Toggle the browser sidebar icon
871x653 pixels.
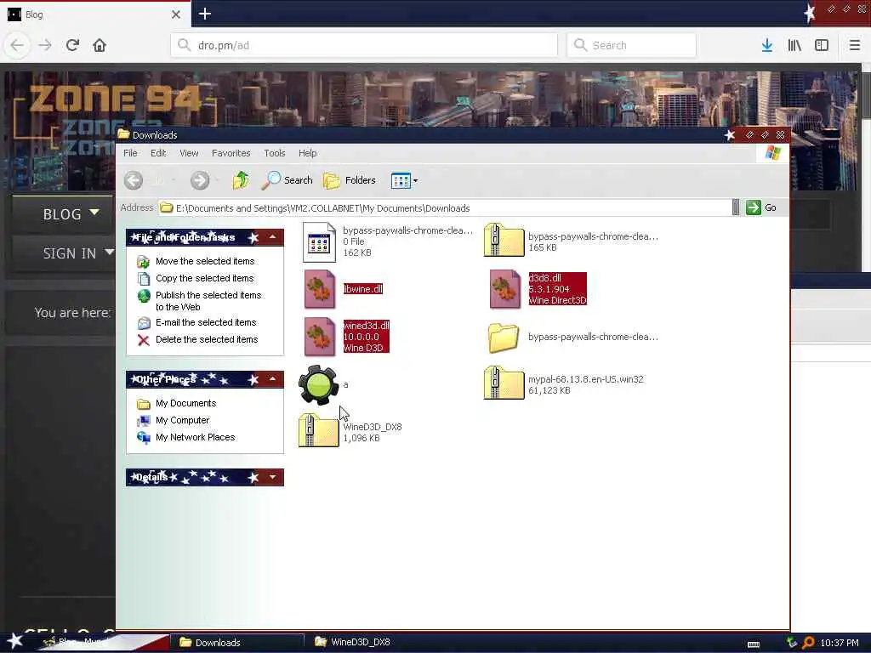(822, 45)
